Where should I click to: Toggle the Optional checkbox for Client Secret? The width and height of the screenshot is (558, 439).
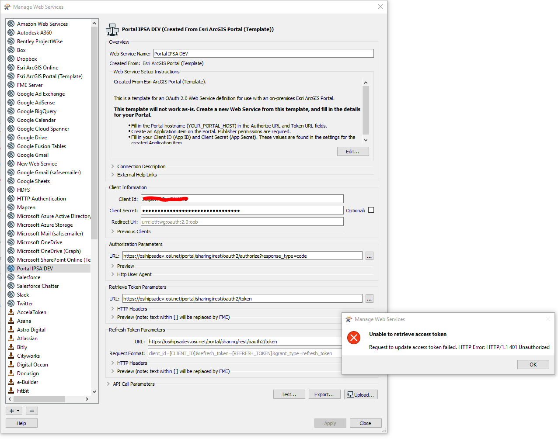point(371,210)
